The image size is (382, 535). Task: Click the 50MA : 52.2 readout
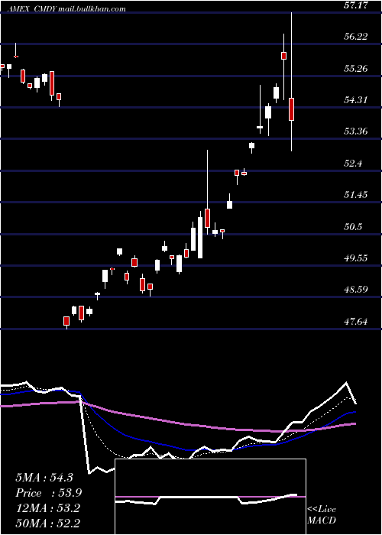[x=47, y=524]
